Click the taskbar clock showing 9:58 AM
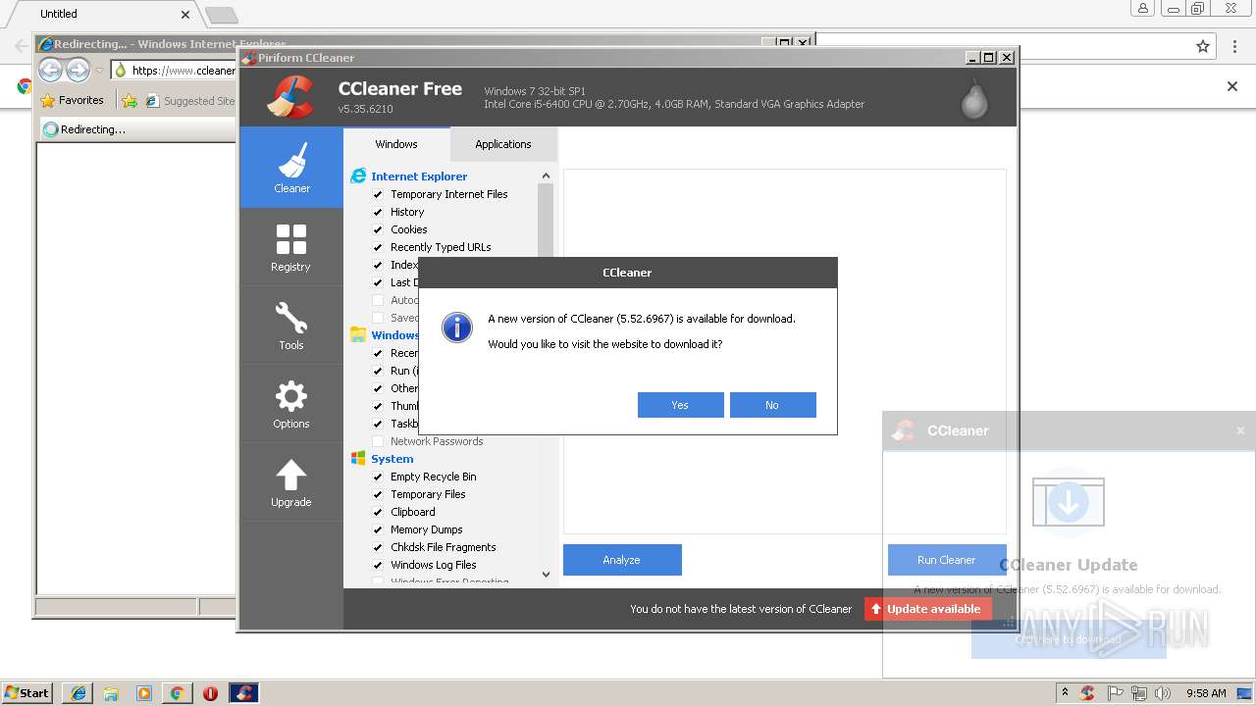This screenshot has width=1256, height=706. pyautogui.click(x=1206, y=693)
